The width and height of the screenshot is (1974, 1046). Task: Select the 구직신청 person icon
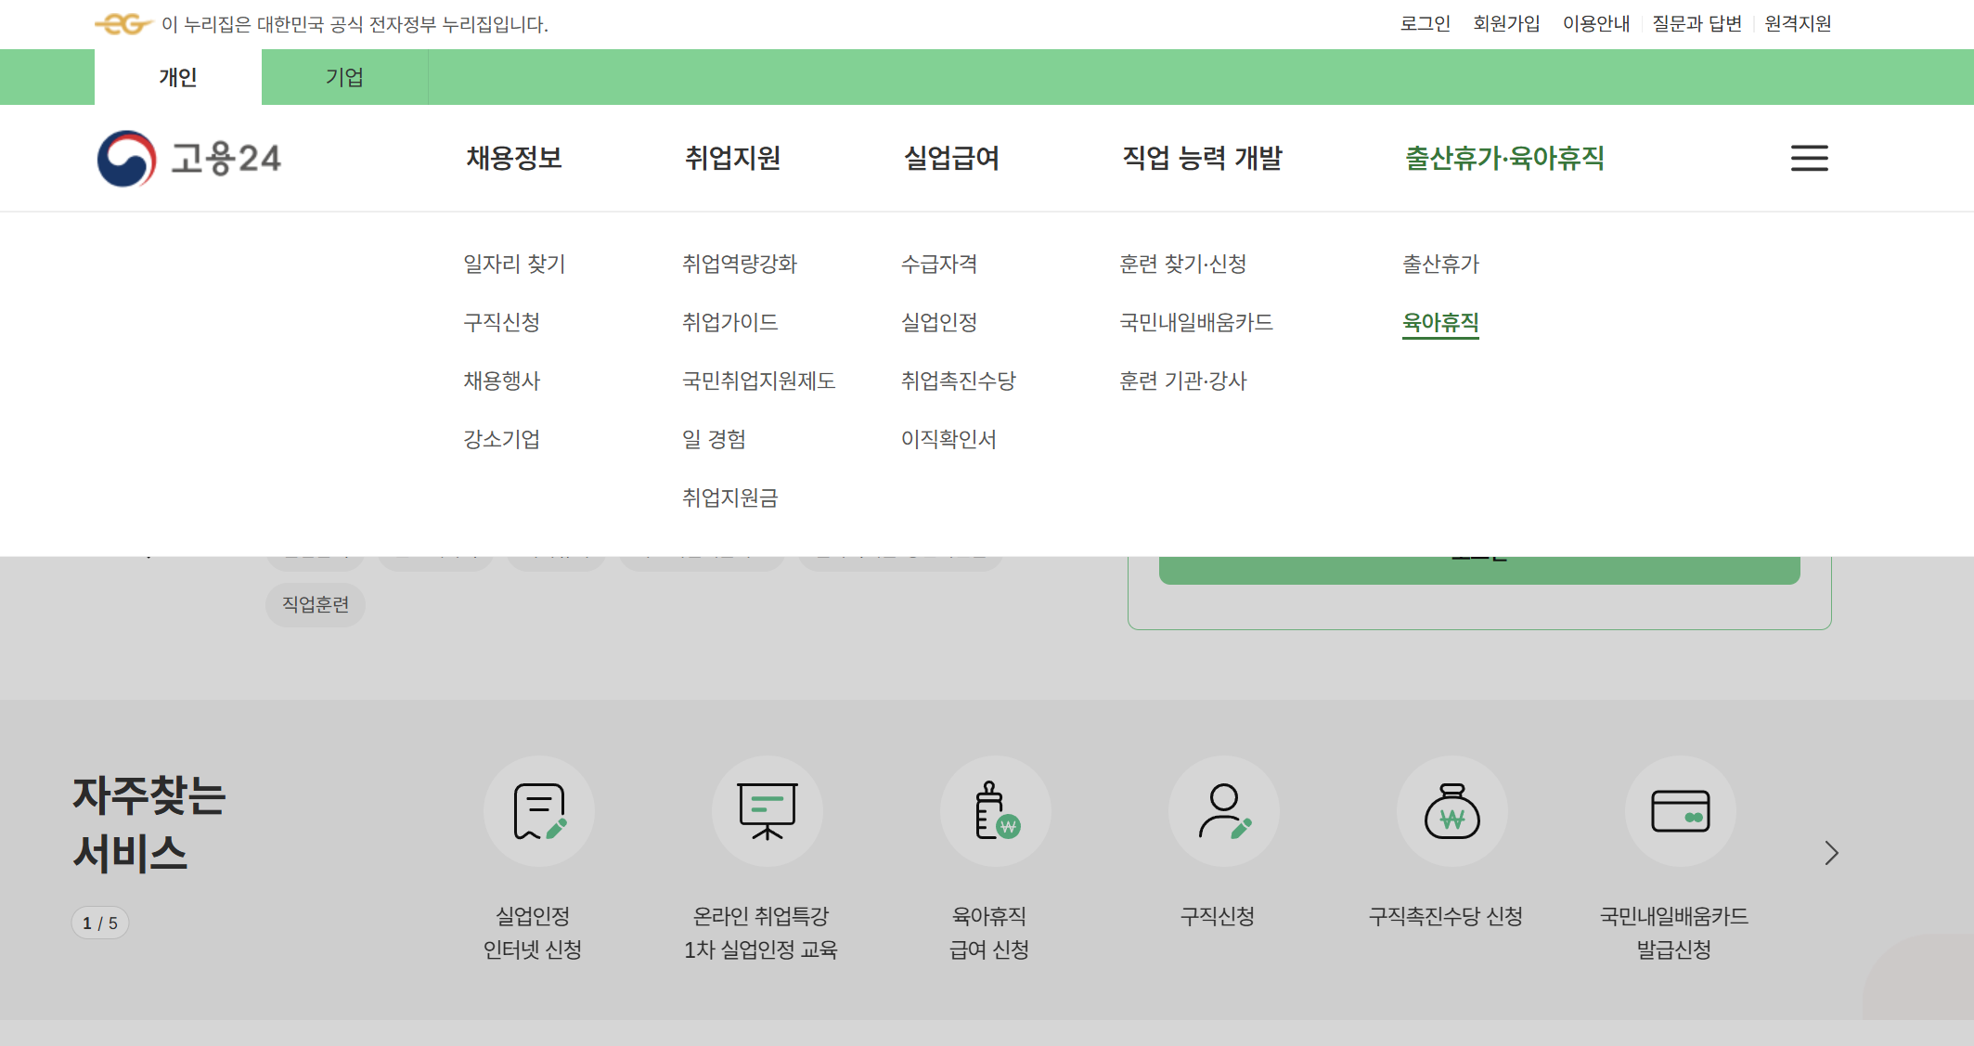point(1223,811)
